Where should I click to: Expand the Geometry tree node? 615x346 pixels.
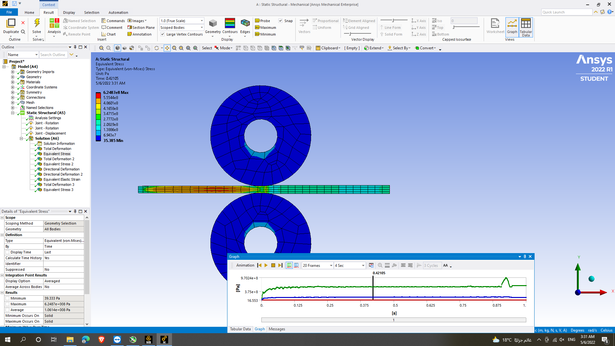13,77
